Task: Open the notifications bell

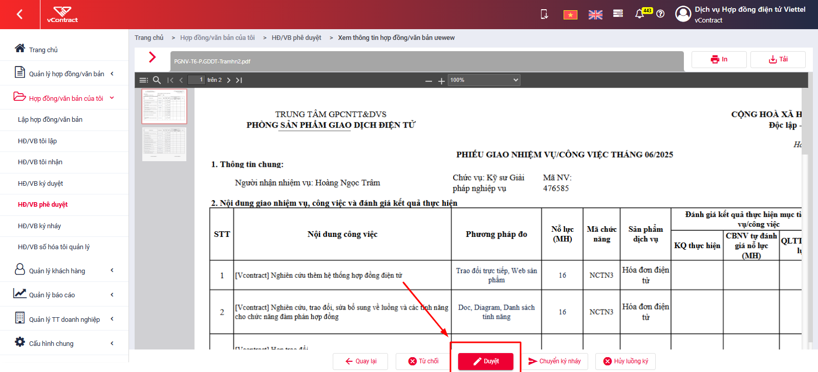Action: pos(639,14)
